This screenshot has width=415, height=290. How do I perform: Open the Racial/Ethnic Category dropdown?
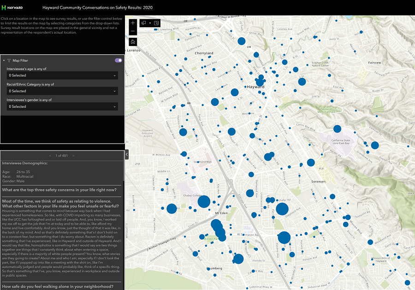pos(62,91)
